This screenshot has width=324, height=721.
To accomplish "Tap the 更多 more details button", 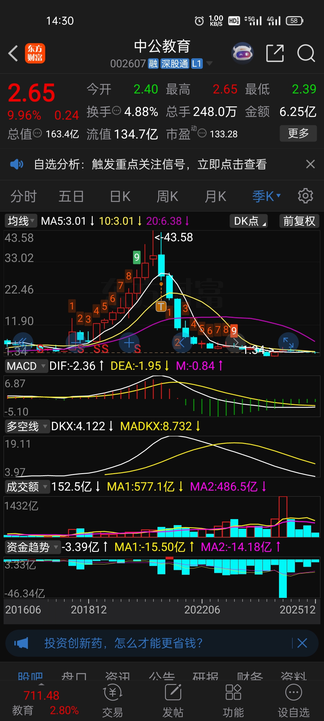I will (298, 133).
